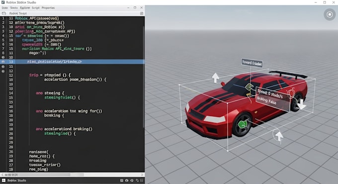This screenshot has width=338, height=184.
Task: Click the code line 'steeingtoiet() {'
Action: (62, 98)
